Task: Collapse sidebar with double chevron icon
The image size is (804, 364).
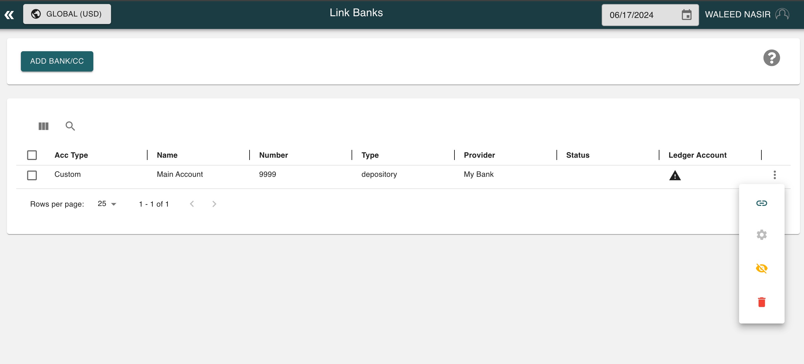Action: coord(9,15)
